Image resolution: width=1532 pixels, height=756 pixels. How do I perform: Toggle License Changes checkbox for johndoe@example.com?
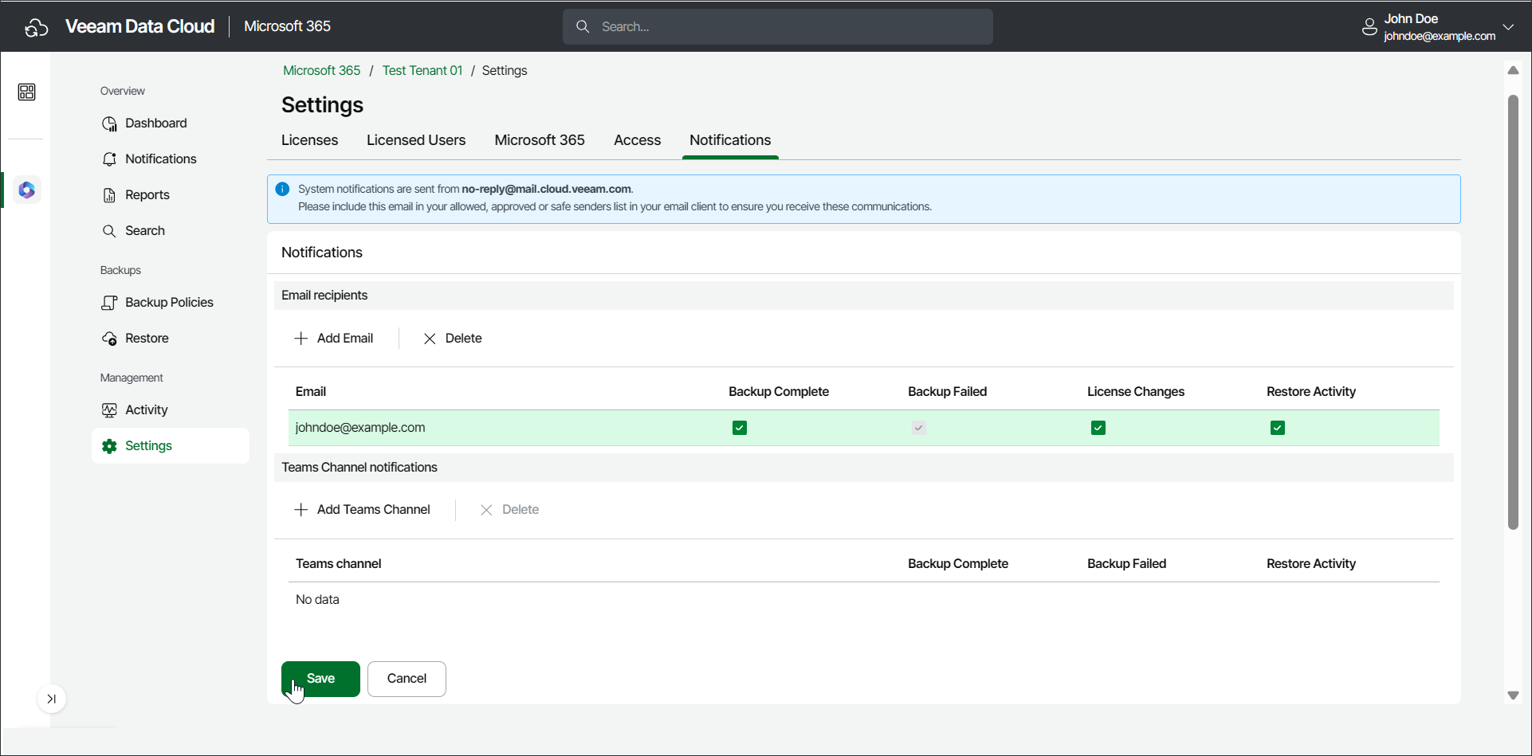1098,428
